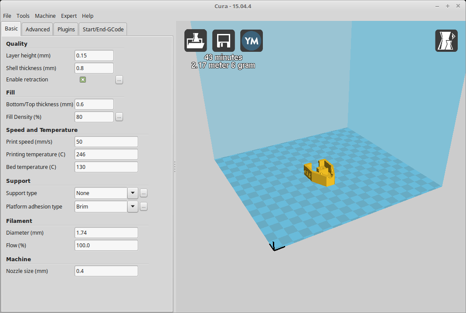Open the Start/End-GCode tab
466x313 pixels.
103,29
